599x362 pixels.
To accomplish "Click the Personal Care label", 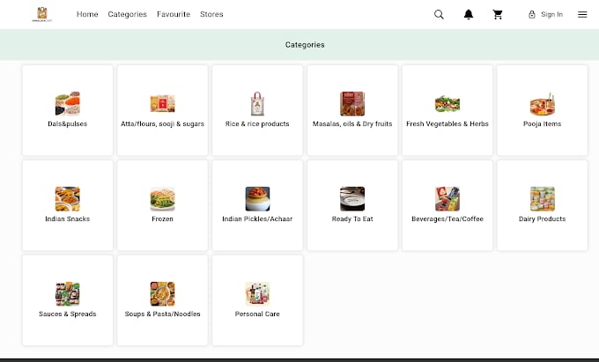I will point(257,314).
